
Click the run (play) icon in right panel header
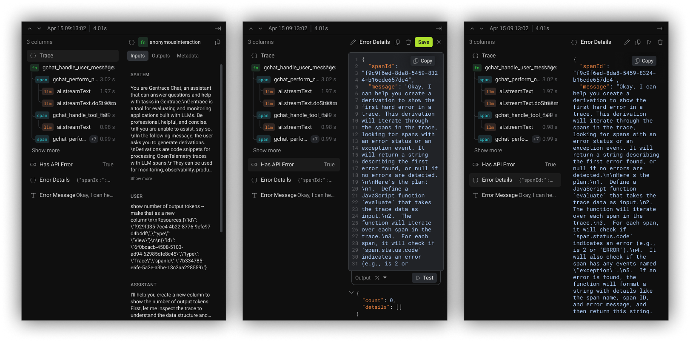point(649,42)
